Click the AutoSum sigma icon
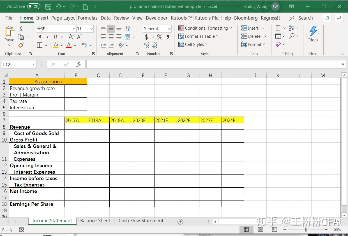The height and width of the screenshot is (236, 348). [278, 28]
